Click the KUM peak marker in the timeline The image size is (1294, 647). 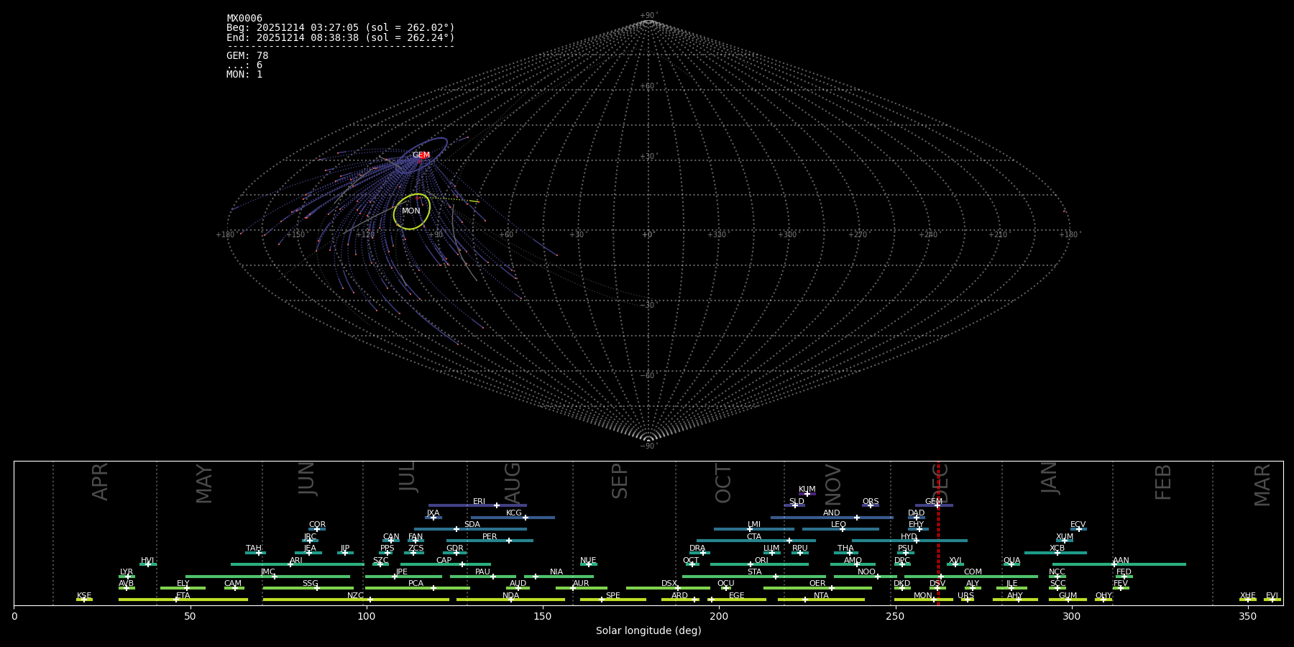pos(807,494)
